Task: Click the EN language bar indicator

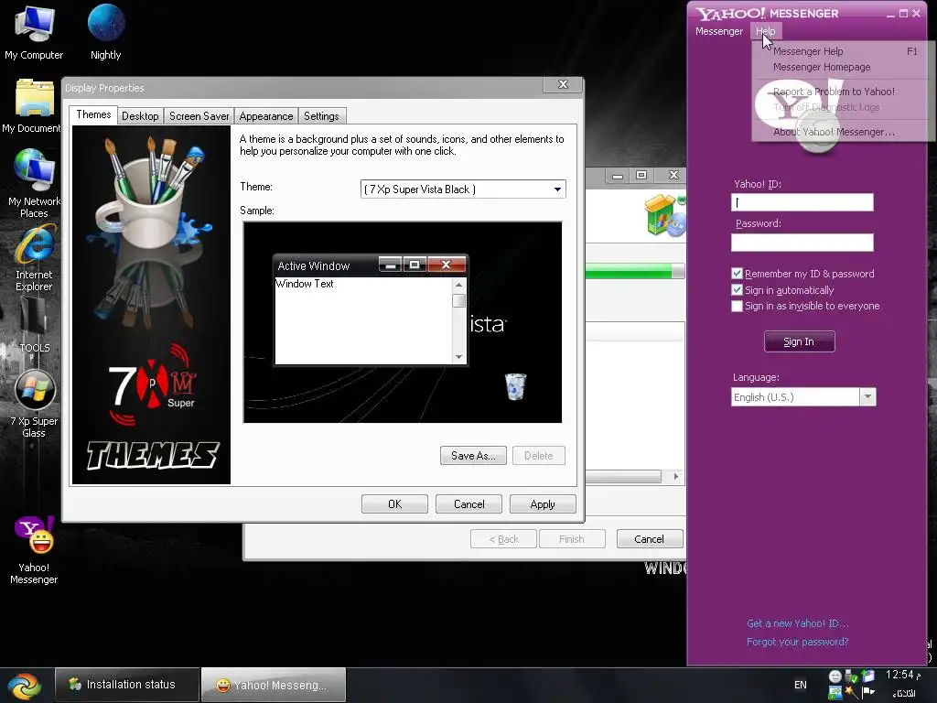Action: (x=800, y=685)
